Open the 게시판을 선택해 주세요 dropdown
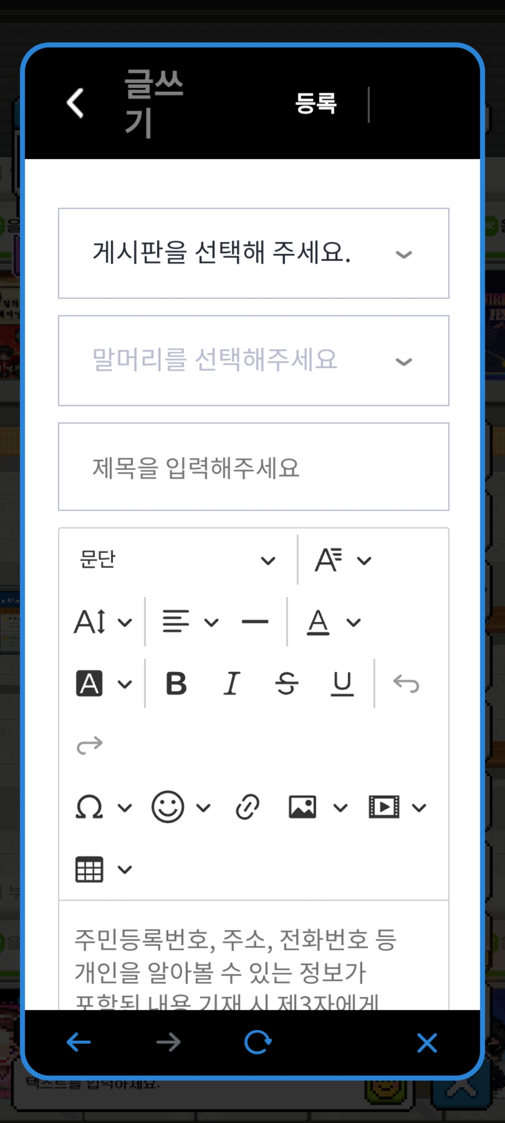This screenshot has height=1123, width=505. point(253,253)
